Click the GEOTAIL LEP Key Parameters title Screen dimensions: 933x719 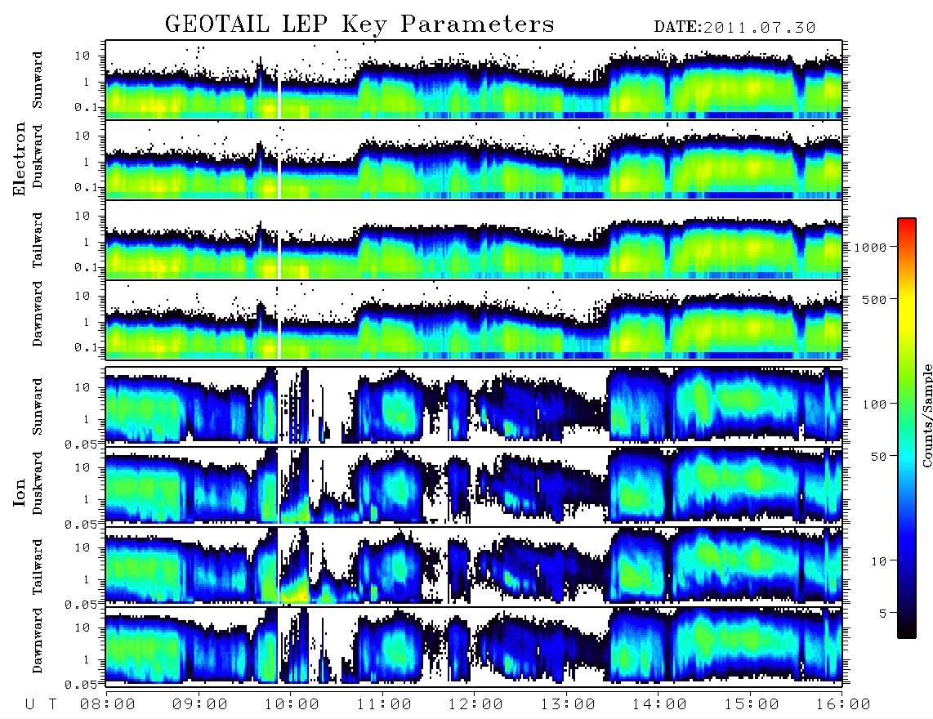[359, 25]
